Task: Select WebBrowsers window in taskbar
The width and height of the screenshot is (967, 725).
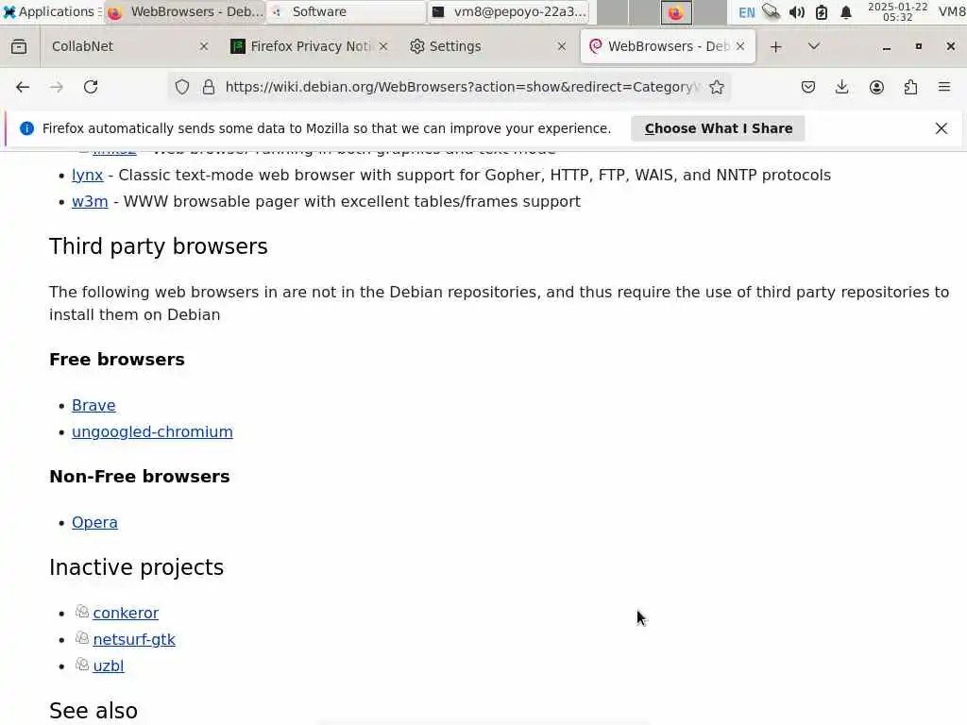Action: 184,11
